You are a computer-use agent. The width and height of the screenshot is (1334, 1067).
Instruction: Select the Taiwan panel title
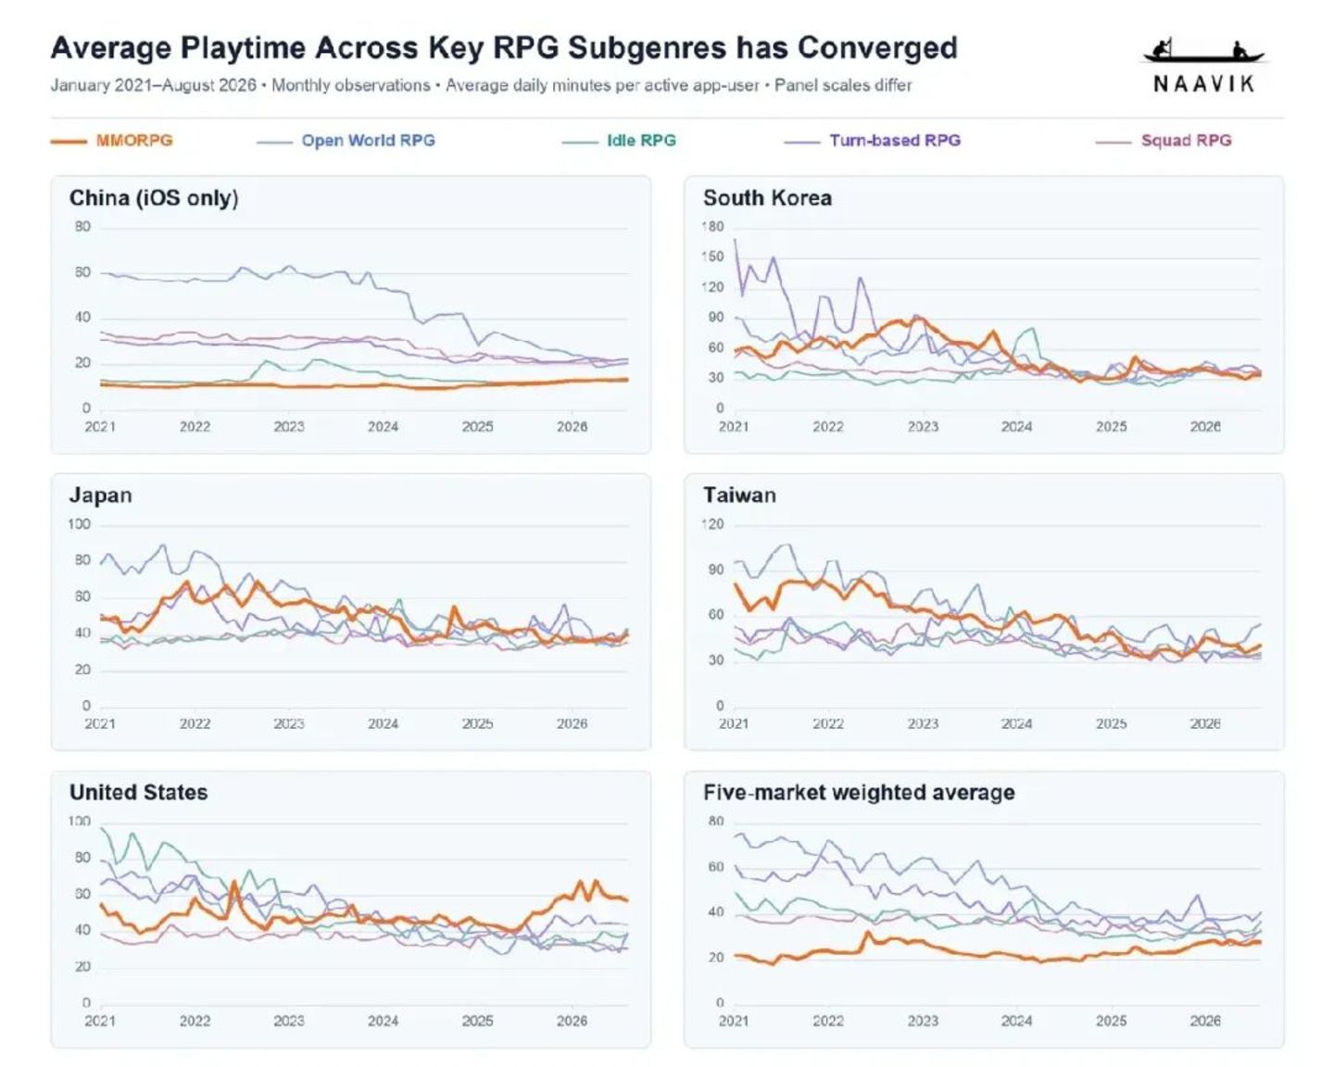pos(739,496)
